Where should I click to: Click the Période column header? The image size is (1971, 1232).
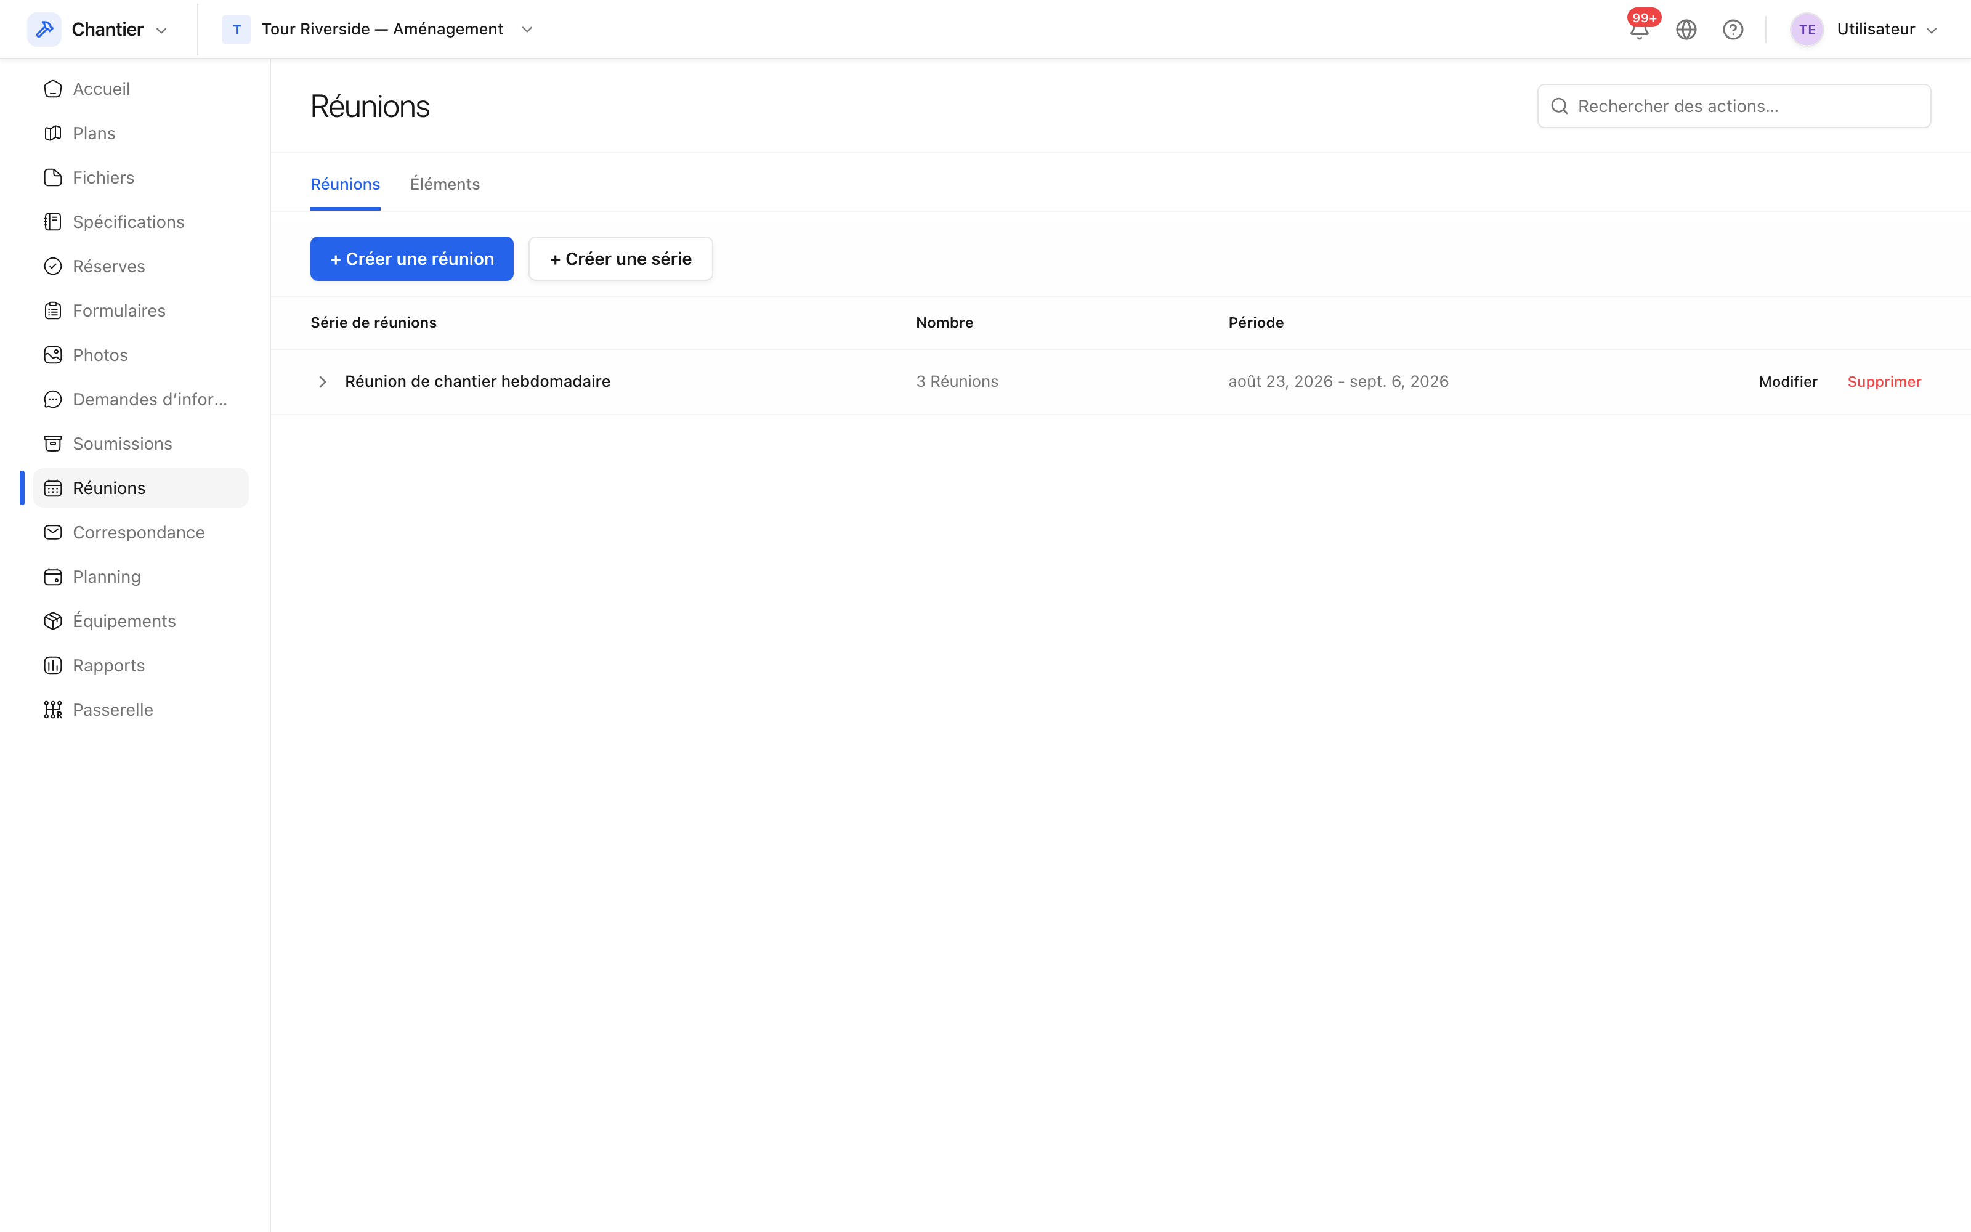tap(1255, 323)
